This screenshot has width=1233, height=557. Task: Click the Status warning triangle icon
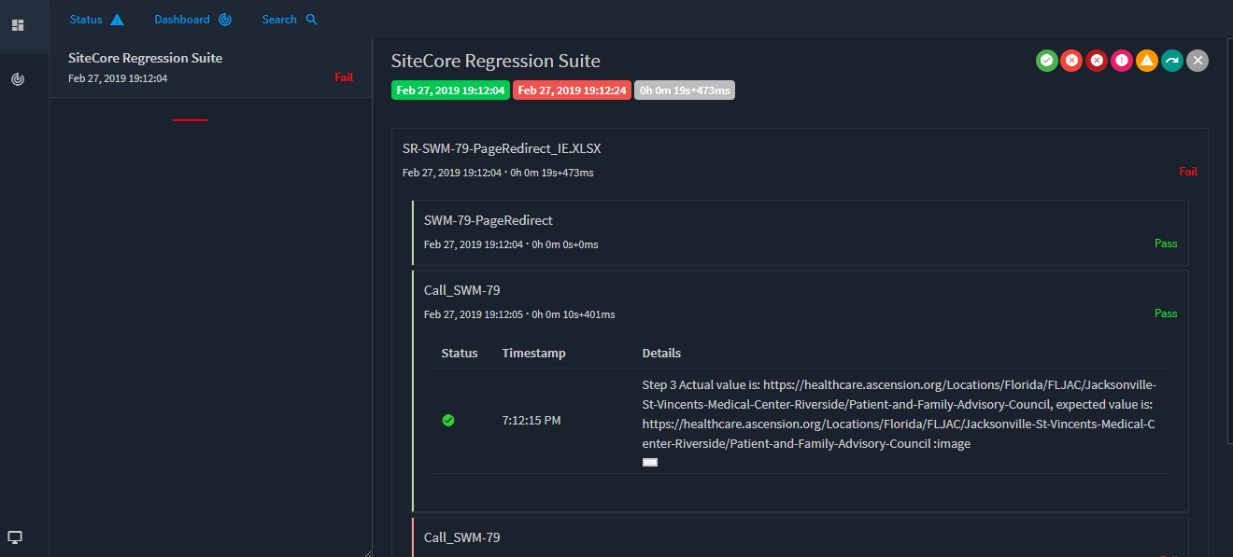click(x=117, y=20)
